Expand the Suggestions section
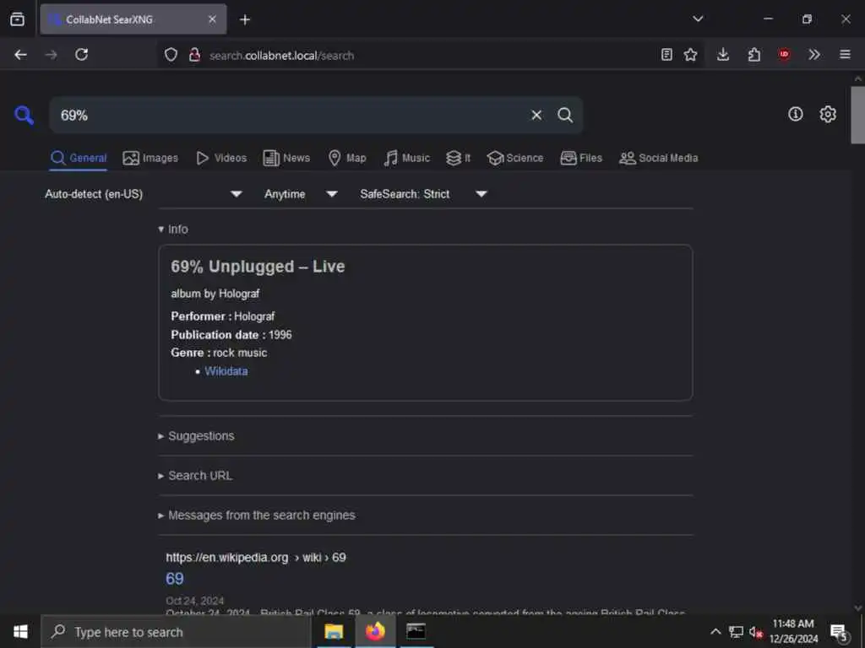 tap(196, 436)
